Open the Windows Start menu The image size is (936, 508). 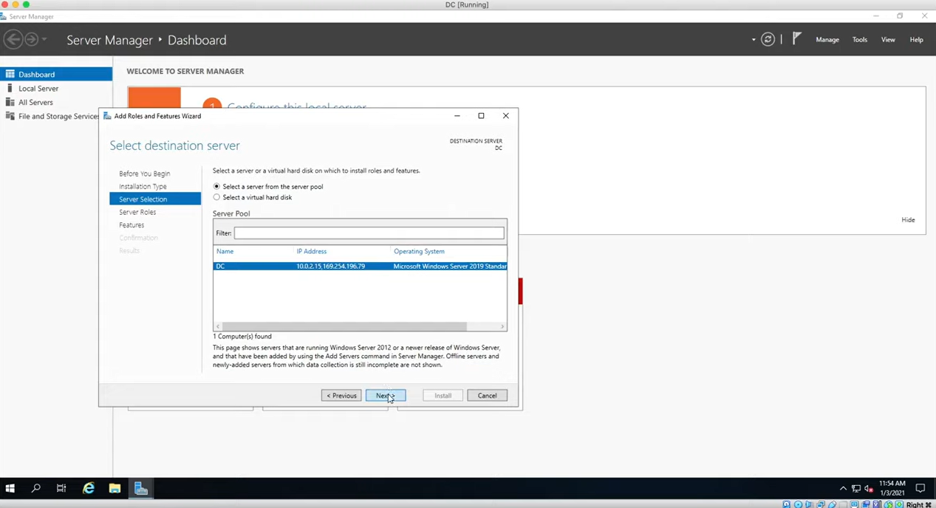[x=10, y=488]
